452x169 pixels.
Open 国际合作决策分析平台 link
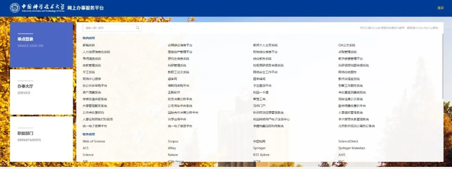pos(183,113)
